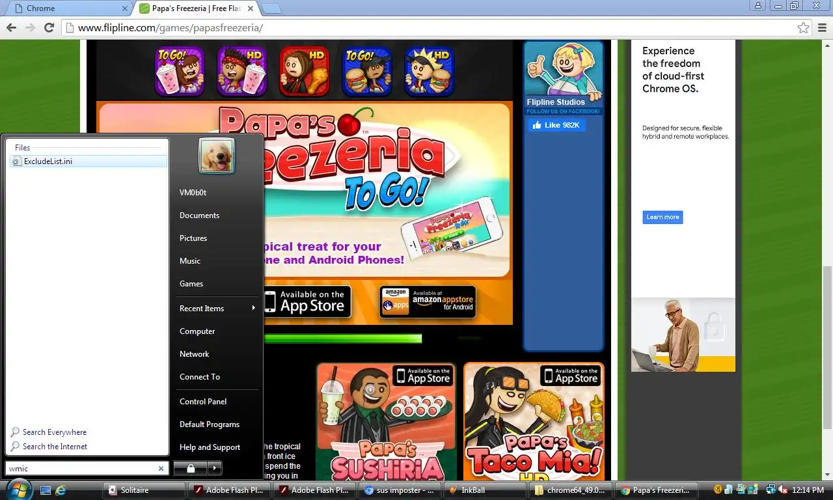Click the Learn more ad button
This screenshot has width=833, height=500.
coord(662,217)
